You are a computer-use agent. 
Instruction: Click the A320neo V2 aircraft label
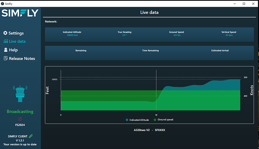[142, 130]
